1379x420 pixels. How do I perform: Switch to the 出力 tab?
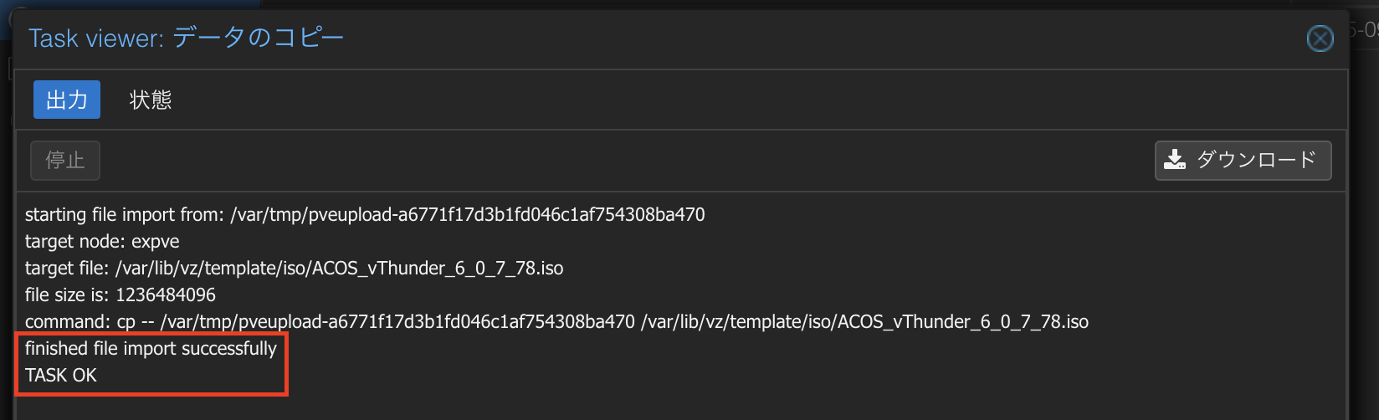pos(67,100)
